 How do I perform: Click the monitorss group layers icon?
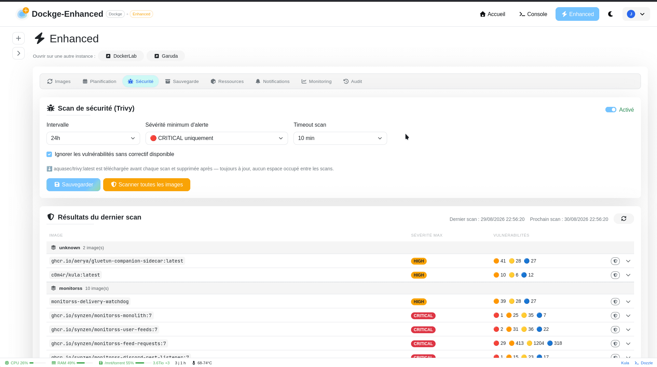[53, 288]
